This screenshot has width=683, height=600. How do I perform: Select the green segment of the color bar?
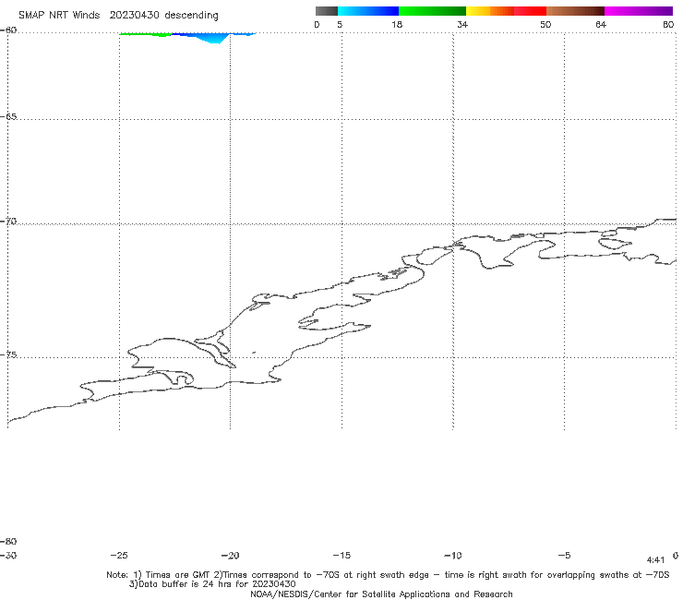coord(432,11)
